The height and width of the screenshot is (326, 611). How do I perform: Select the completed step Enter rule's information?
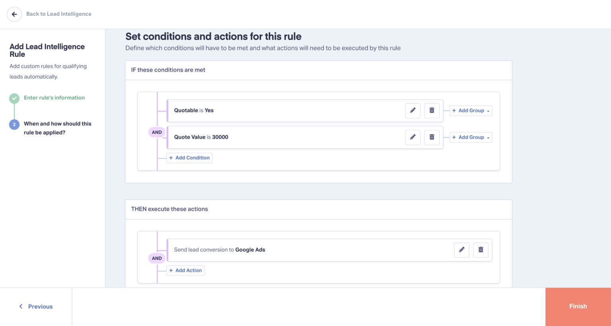(54, 97)
